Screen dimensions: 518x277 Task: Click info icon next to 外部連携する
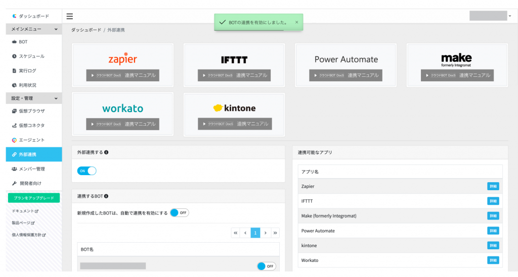tap(106, 152)
